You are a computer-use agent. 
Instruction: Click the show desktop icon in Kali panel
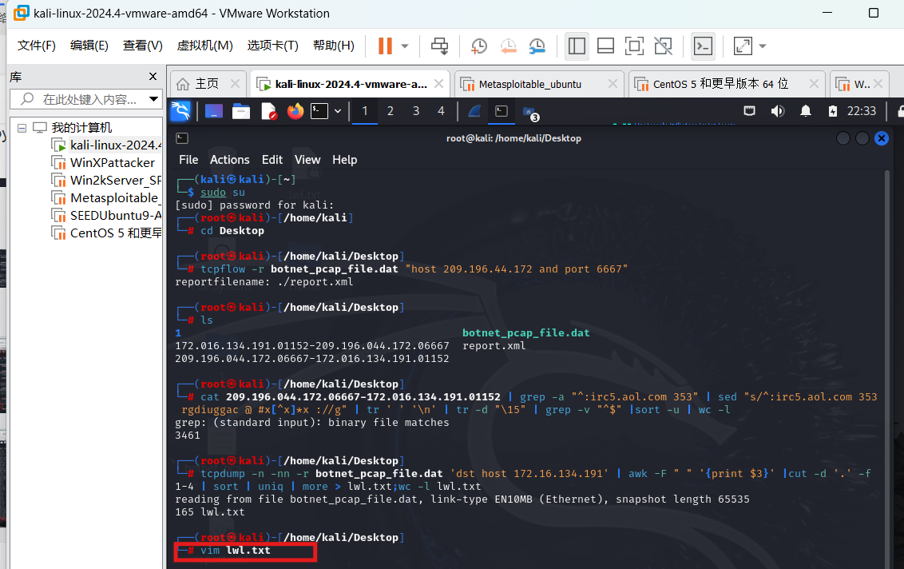[214, 111]
